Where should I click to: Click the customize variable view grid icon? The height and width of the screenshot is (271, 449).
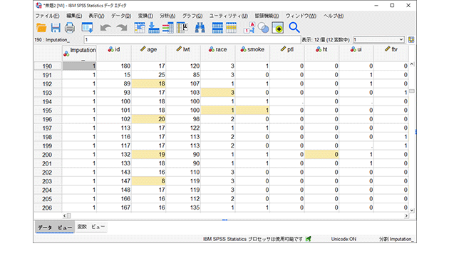(x=411, y=40)
